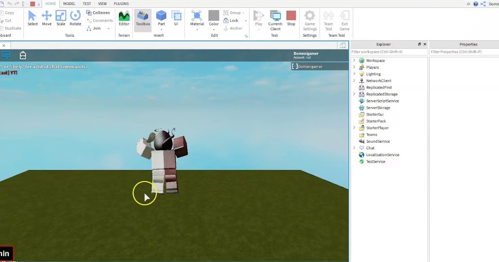
Task: Choose the Select tool
Action: 32,19
